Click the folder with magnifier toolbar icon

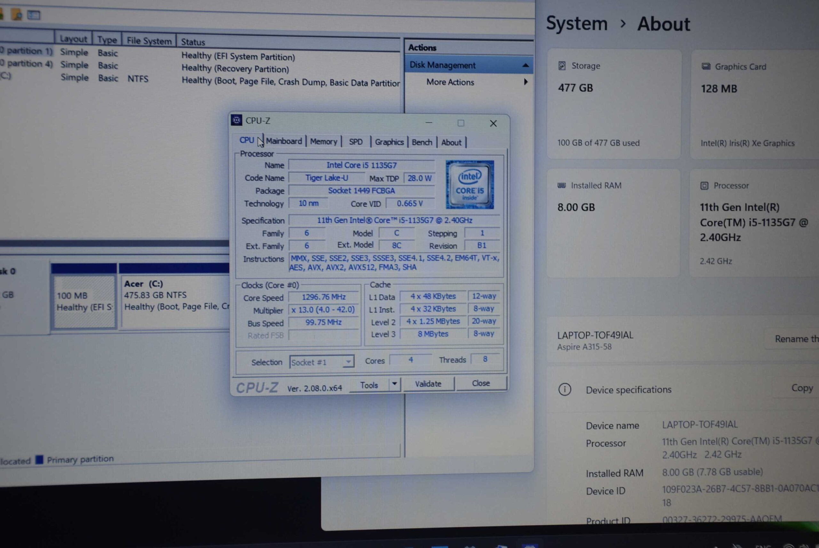click(x=16, y=15)
